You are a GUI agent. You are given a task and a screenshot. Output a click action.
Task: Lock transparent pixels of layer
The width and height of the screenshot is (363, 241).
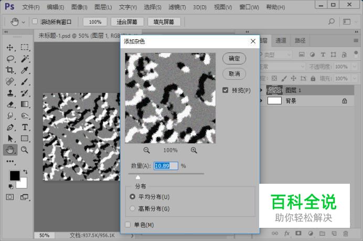pyautogui.click(x=274, y=78)
